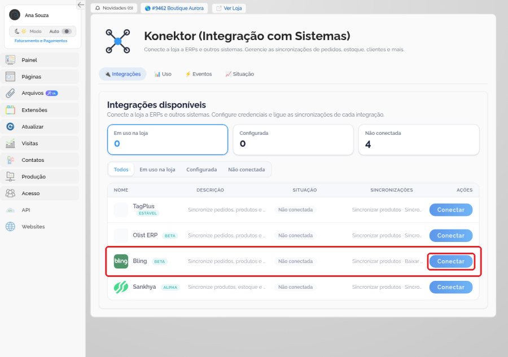Open Faturamento e Pagamentos link
This screenshot has height=357, width=508.
point(41,41)
